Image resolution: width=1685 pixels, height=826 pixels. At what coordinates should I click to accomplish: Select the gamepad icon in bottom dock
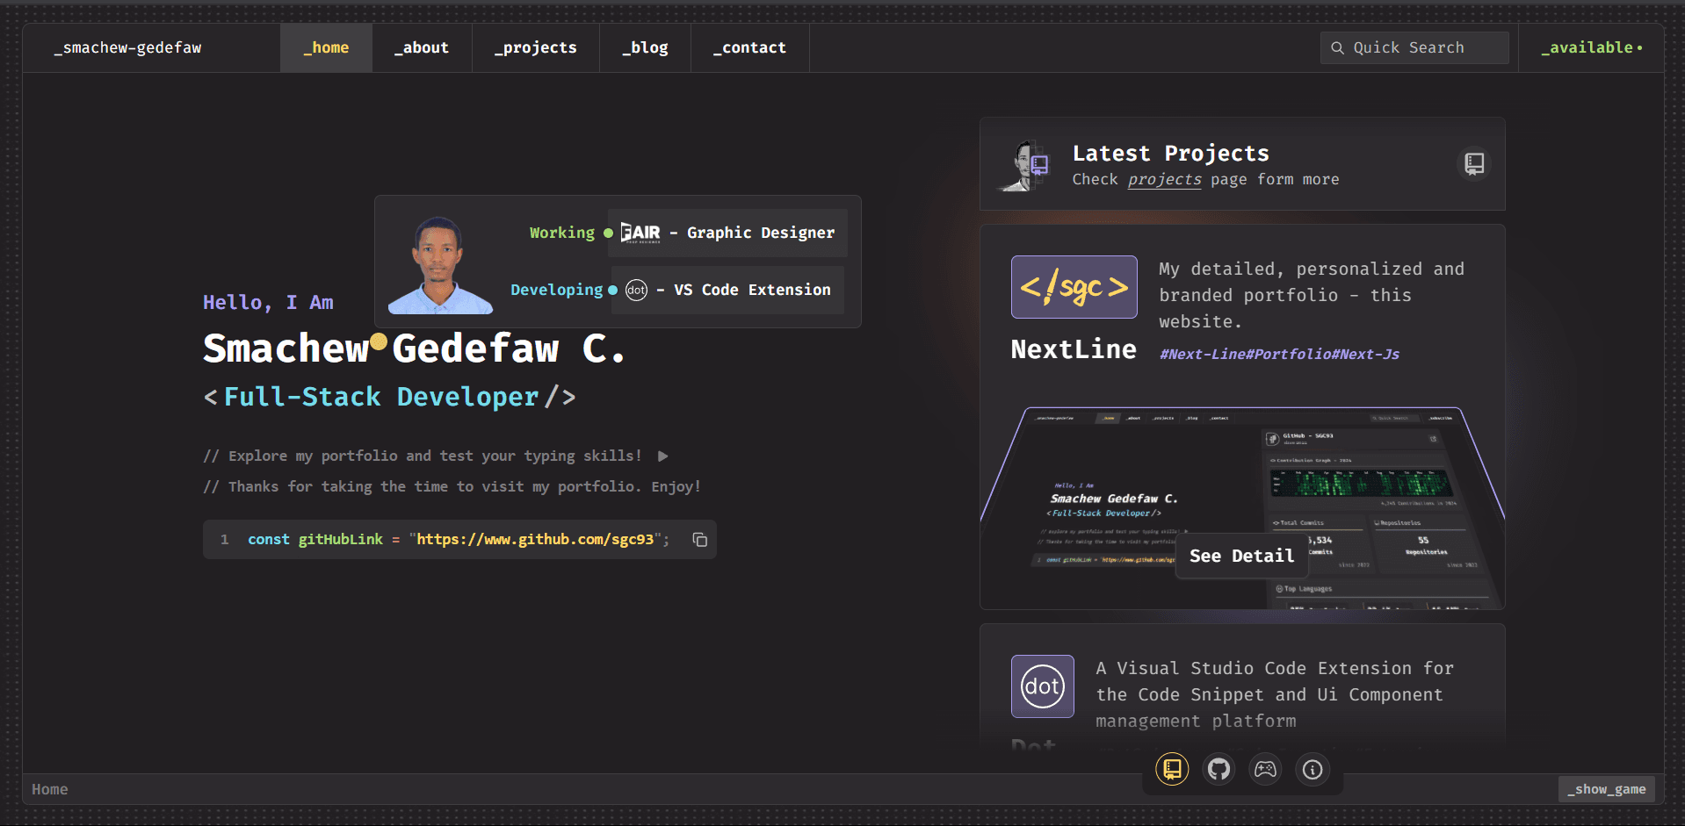(x=1265, y=770)
